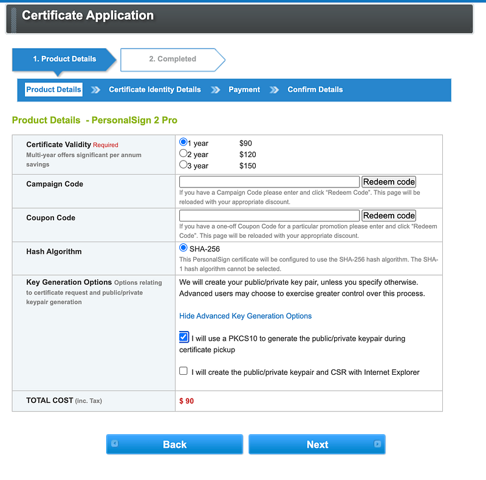
Task: Go to Certificate Identity Details sub-step
Action: [x=155, y=89]
